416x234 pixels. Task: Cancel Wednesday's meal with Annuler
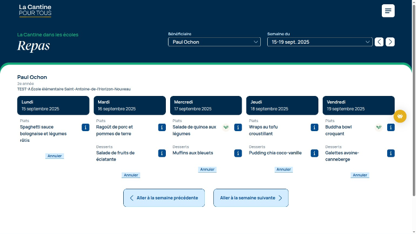[x=207, y=170]
